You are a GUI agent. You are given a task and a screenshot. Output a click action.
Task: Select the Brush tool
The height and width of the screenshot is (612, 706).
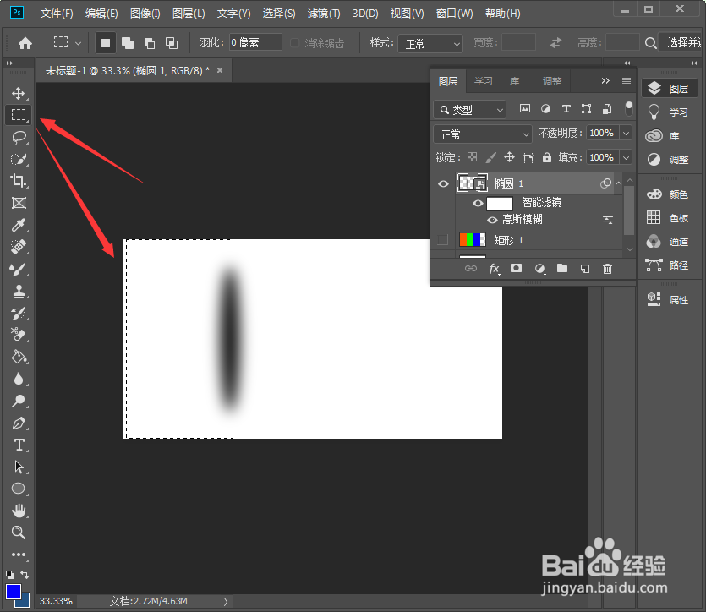click(18, 269)
